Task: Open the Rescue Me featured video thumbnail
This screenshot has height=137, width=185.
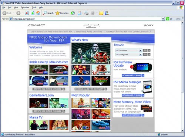Action: pos(91,53)
